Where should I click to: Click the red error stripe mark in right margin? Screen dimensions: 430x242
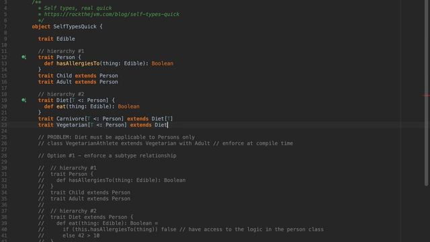point(426,95)
